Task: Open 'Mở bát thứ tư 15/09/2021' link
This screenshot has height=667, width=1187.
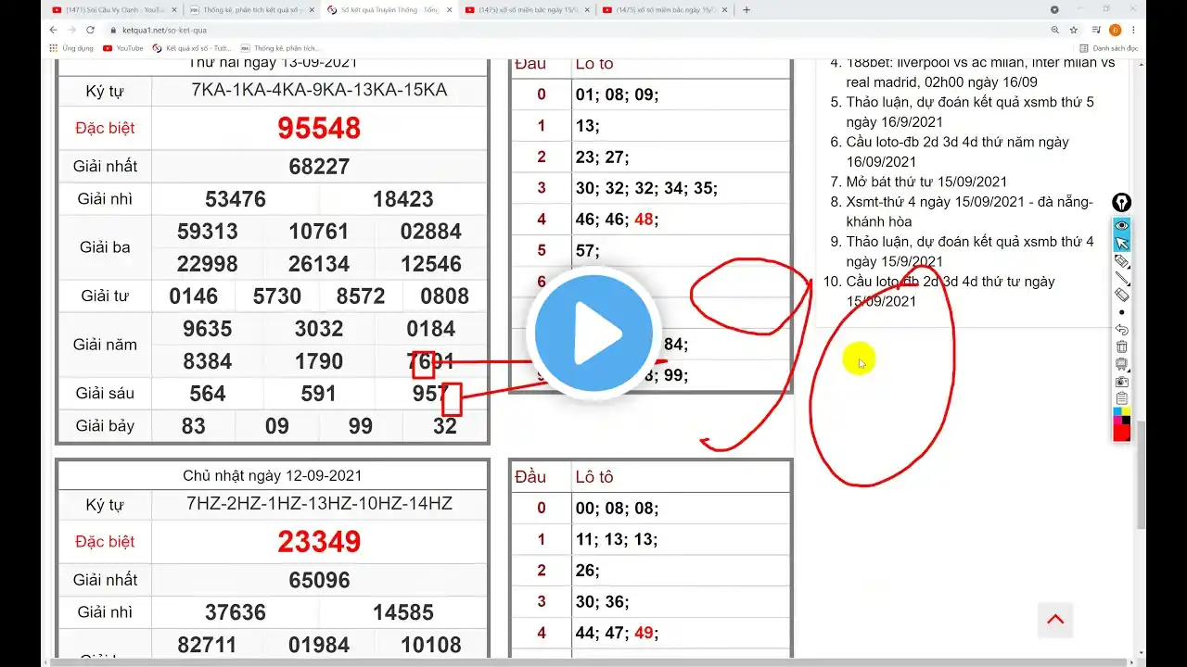Action: click(926, 182)
